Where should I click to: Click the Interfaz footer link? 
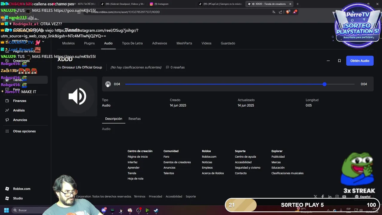(133, 162)
